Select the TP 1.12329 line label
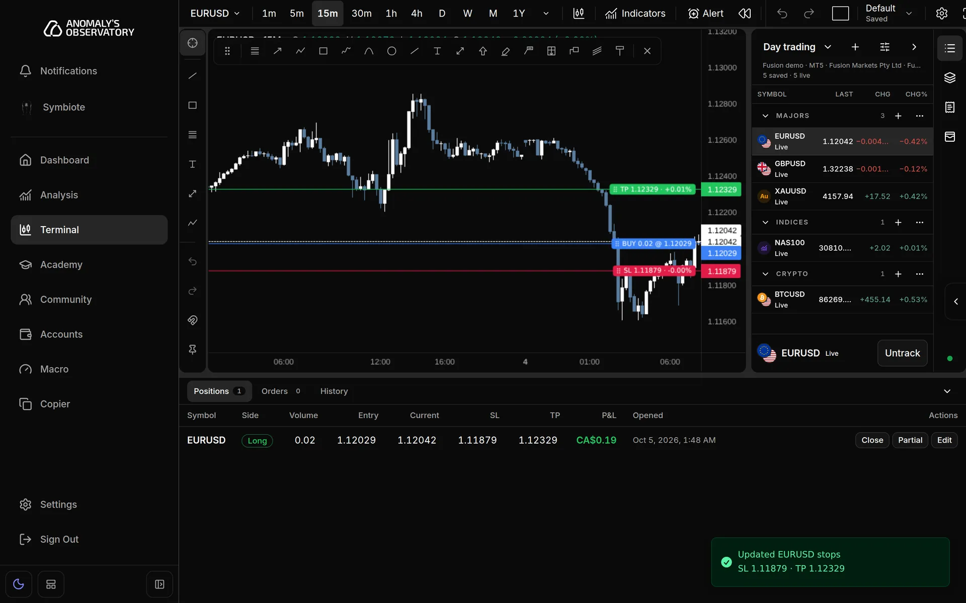Screen dimensions: 966x603 point(653,190)
